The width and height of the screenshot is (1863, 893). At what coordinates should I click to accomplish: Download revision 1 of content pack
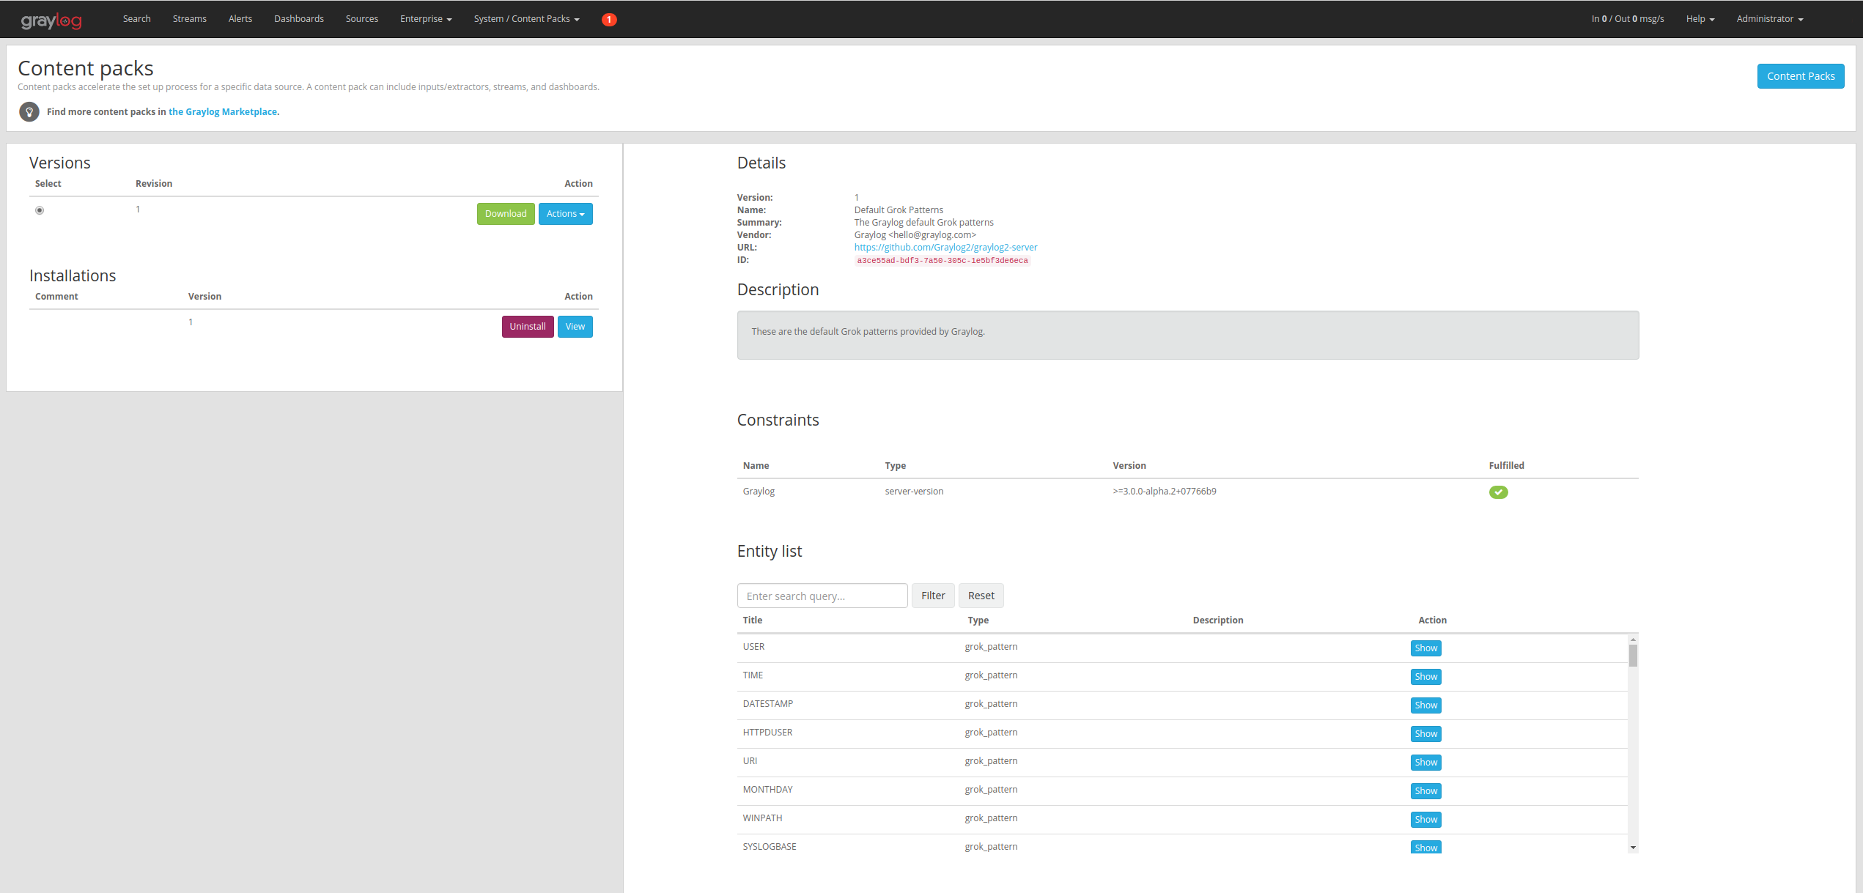pyautogui.click(x=505, y=214)
